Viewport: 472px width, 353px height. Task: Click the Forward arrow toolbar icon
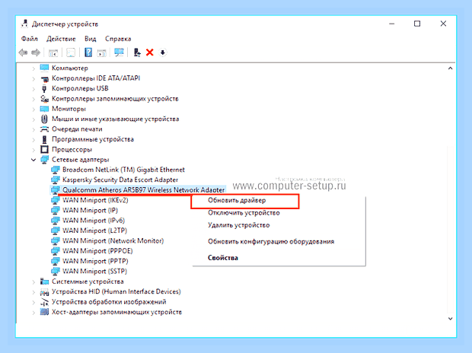[x=36, y=52]
